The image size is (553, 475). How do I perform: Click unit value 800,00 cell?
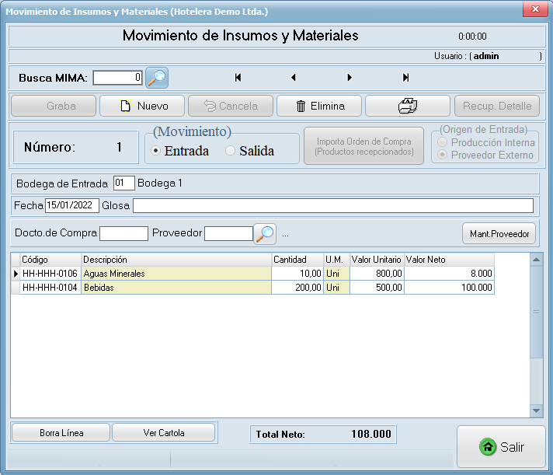377,274
